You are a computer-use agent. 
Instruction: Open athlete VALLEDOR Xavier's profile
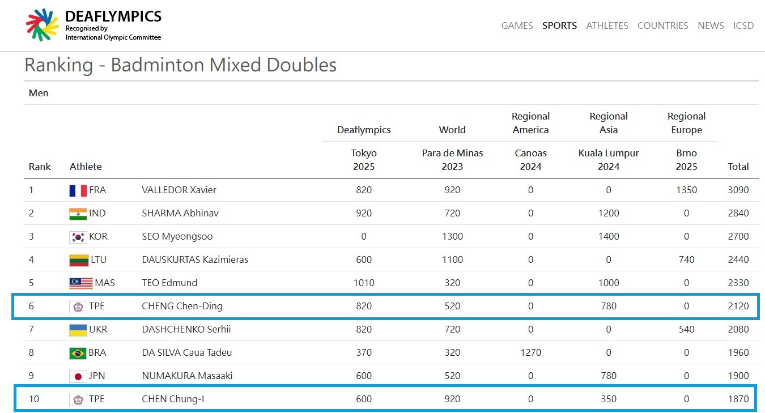click(179, 190)
